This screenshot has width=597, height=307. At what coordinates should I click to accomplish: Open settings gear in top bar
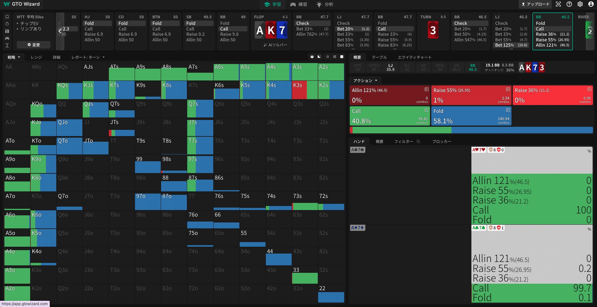580,4
